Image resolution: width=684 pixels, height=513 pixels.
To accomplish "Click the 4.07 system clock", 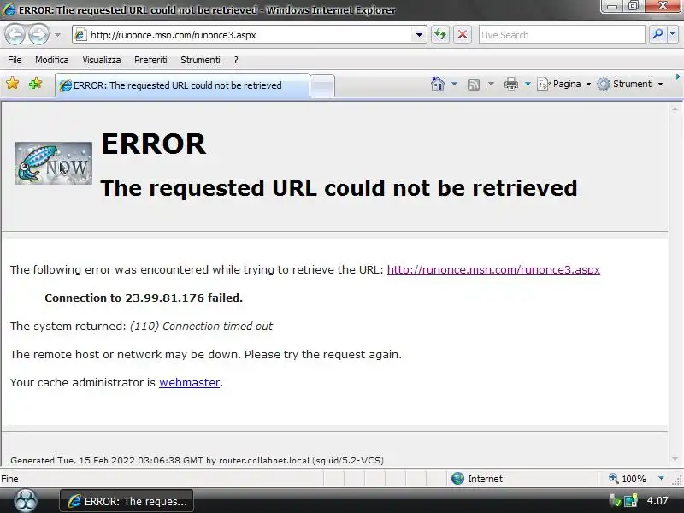I will (657, 501).
